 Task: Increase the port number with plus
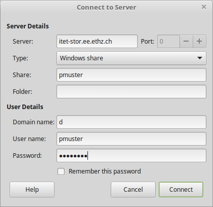pyautogui.click(x=199, y=42)
